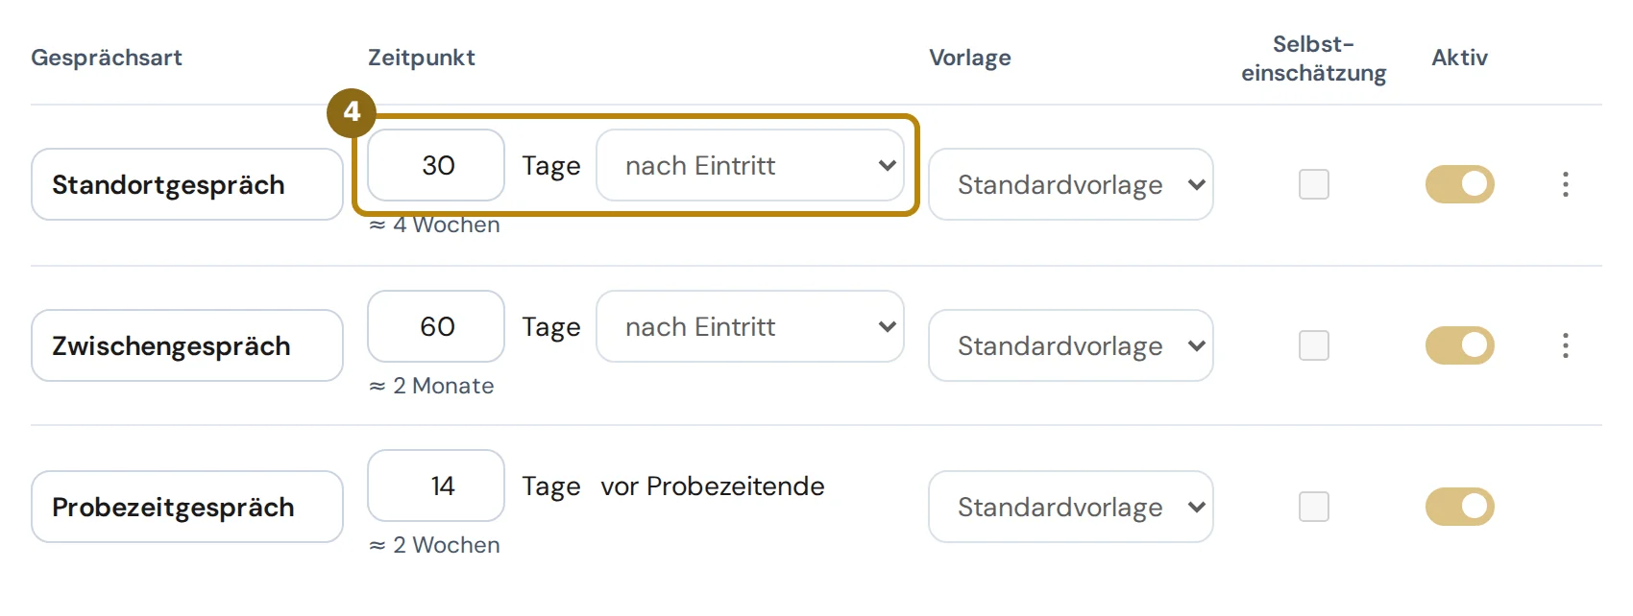Open Standardvorlage dropdown for Probezeitgespräch

click(1071, 507)
